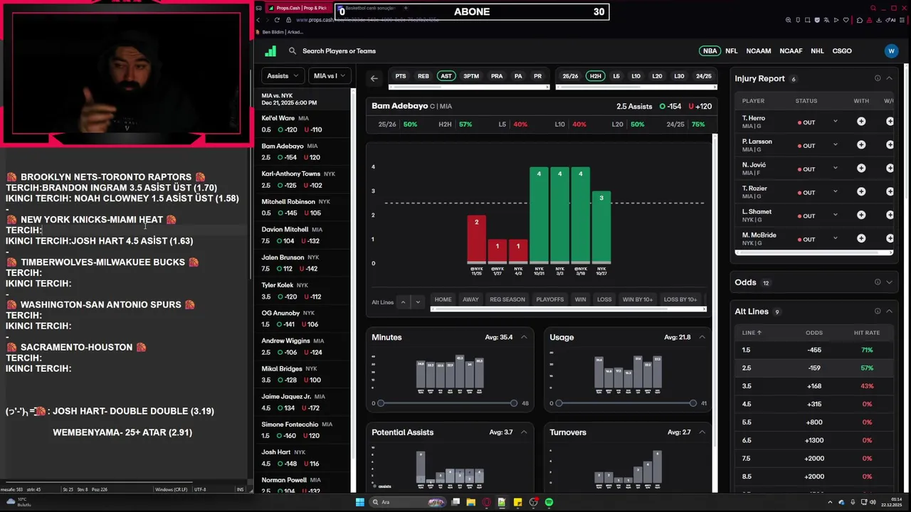
Task: Collapse the Potential Assists panel
Action: (524, 432)
